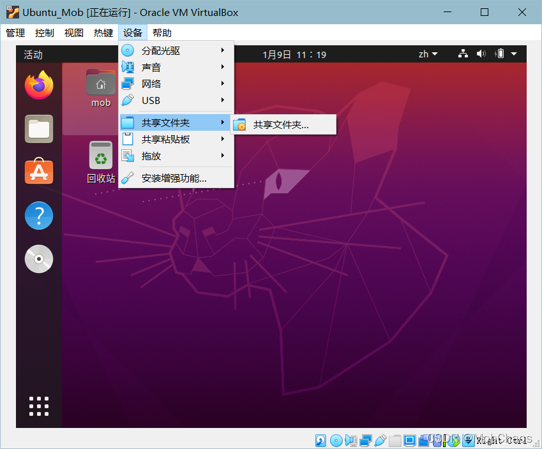This screenshot has width=542, height=449.
Task: Open the zh input language dropdown
Action: (428, 54)
